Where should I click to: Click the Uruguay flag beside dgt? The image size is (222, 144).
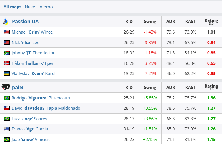coord(7,129)
